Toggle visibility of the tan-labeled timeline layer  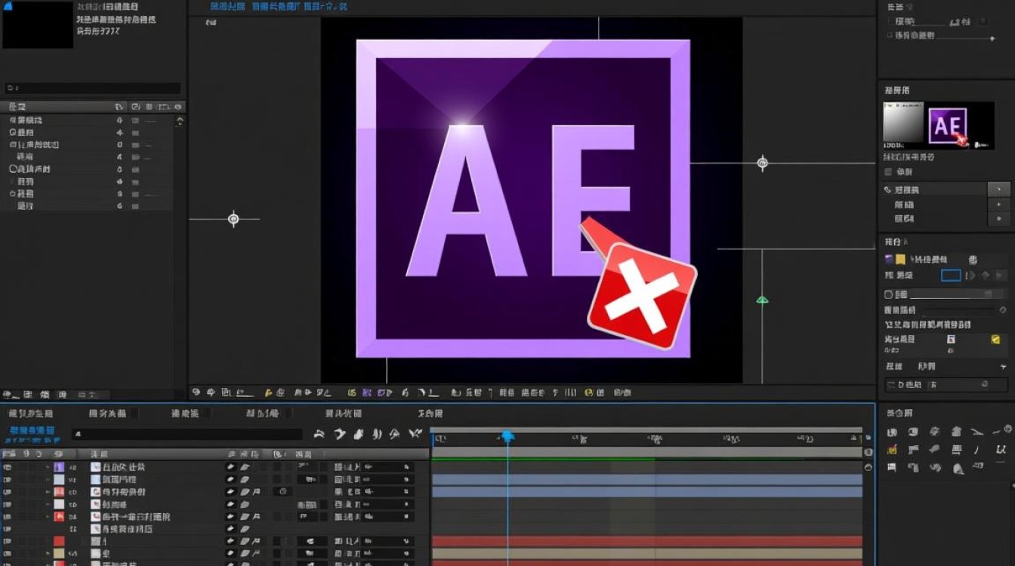point(8,553)
